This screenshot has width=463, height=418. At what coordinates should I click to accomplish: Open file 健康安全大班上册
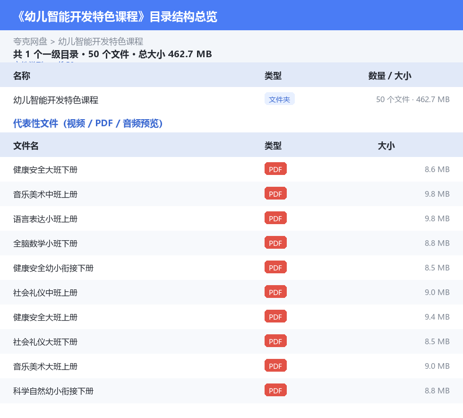(x=45, y=317)
